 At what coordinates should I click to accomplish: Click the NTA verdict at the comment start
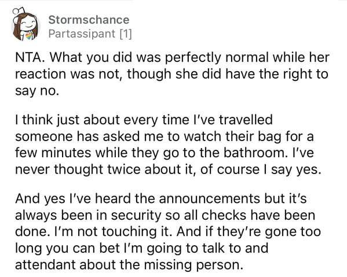(x=29, y=57)
